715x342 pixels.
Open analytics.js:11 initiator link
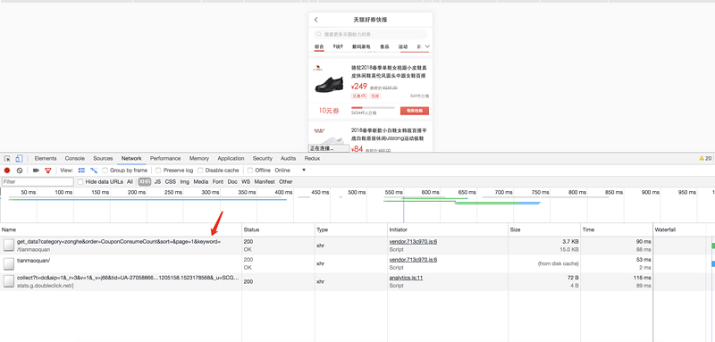(x=406, y=278)
